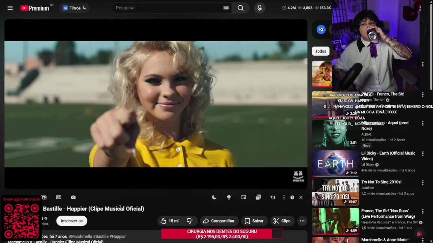Screen dimensions: 433x243
Task: Open the on-screen keyboard in search box
Action: click(x=226, y=8)
